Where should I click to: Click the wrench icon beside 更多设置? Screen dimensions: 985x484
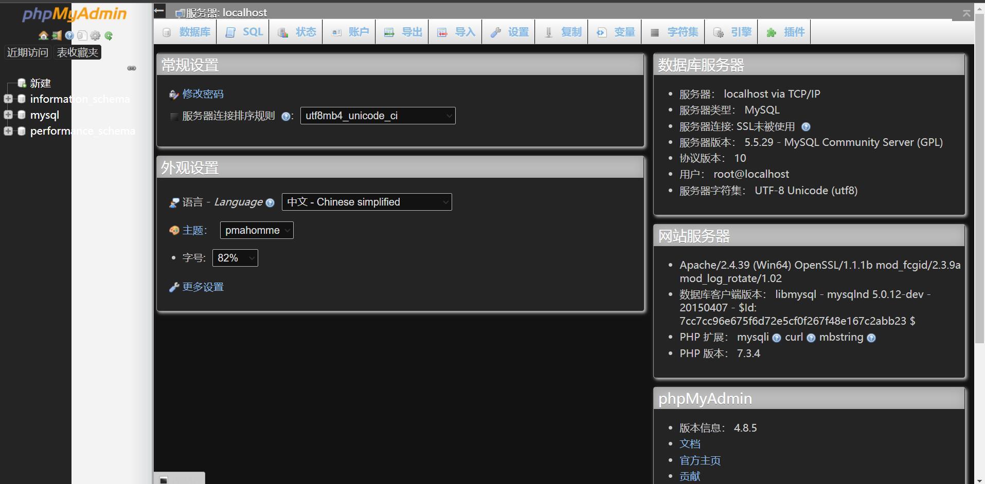pos(174,287)
